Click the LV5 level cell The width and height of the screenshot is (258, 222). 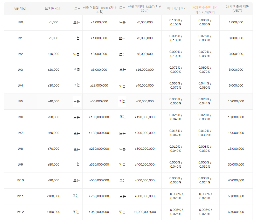pos(20,101)
